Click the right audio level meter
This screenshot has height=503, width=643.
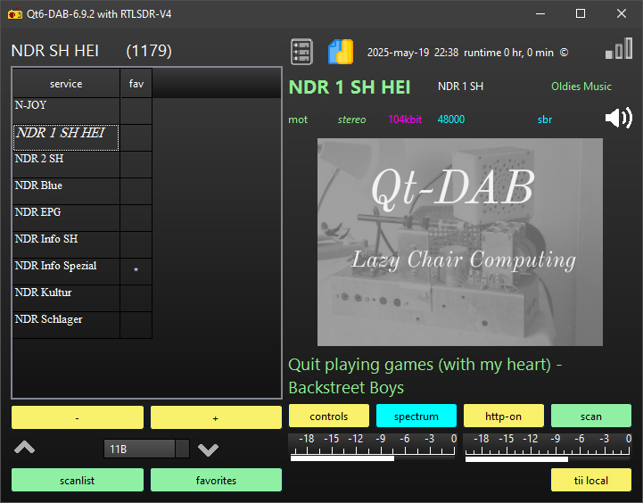click(x=548, y=447)
